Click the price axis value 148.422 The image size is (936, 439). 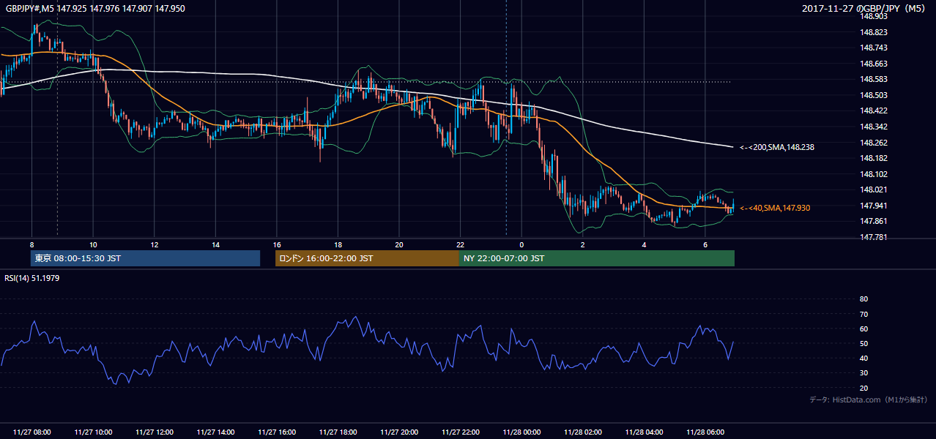[x=872, y=110]
